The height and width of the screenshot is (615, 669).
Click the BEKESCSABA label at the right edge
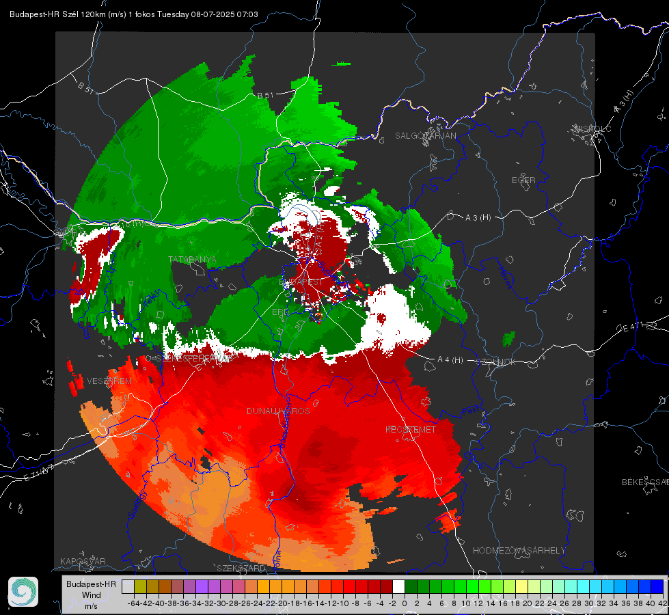point(645,482)
